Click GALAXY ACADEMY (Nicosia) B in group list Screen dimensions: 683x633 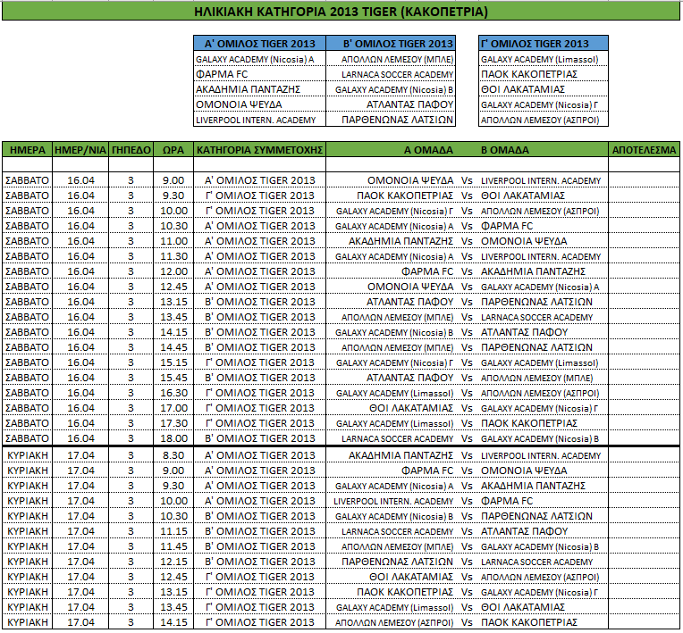pyautogui.click(x=394, y=89)
